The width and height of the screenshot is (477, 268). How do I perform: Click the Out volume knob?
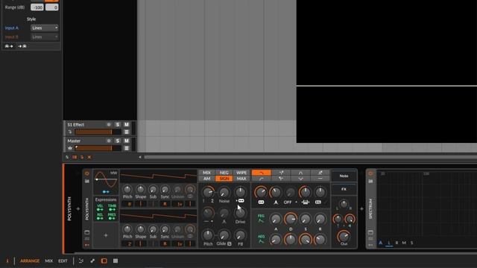344,236
